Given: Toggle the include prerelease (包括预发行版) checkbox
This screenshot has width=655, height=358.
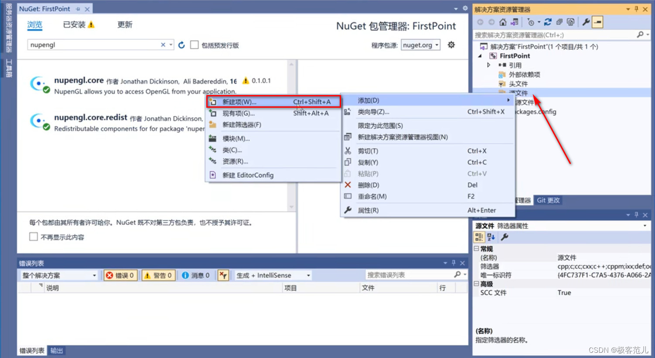Looking at the screenshot, I should (194, 45).
